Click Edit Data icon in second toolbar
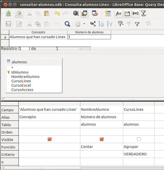This screenshot has height=170, width=164. pyautogui.click(x=19, y=24)
